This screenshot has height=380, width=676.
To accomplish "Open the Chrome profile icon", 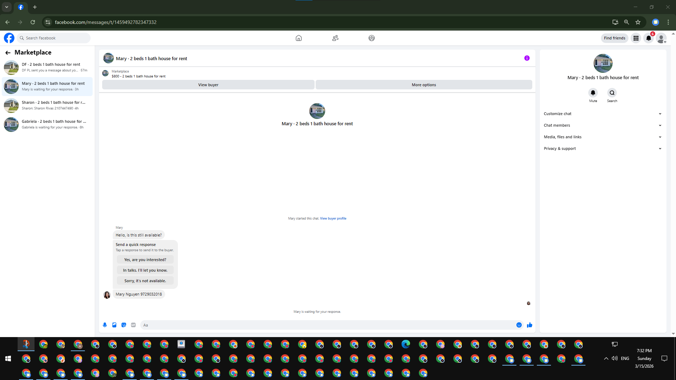I will pyautogui.click(x=656, y=22).
